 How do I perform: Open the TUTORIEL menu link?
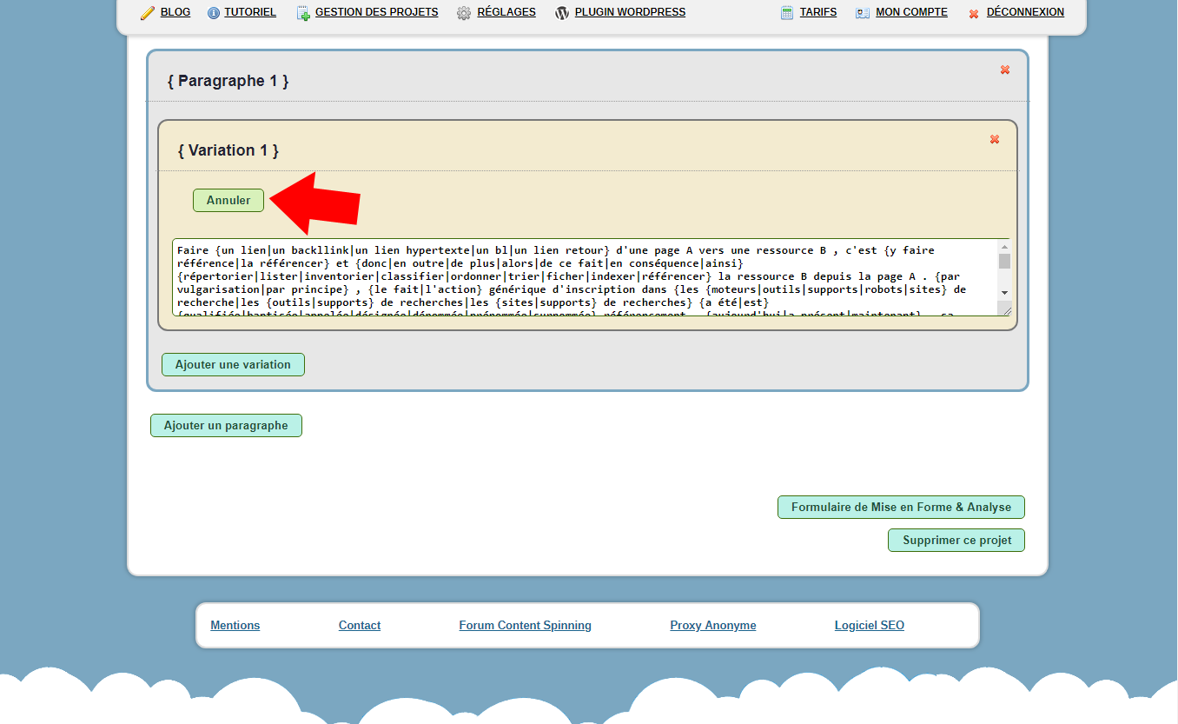tap(250, 12)
